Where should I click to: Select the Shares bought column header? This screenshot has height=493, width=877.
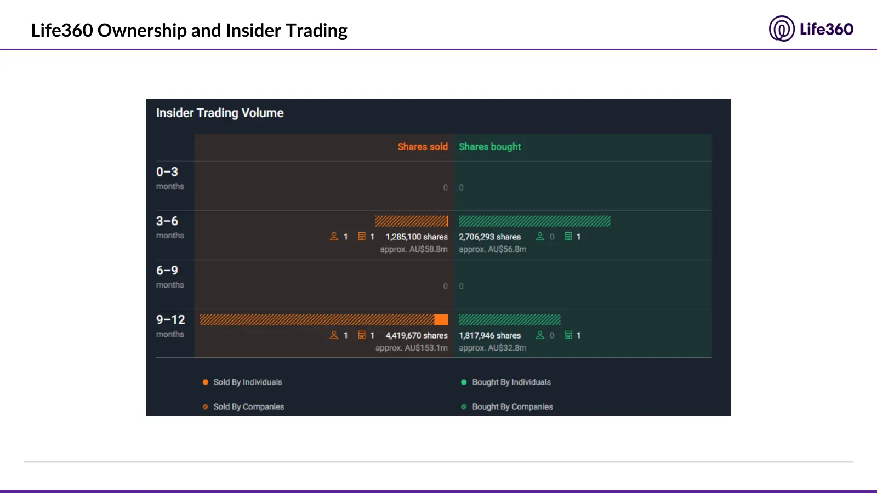[490, 147]
